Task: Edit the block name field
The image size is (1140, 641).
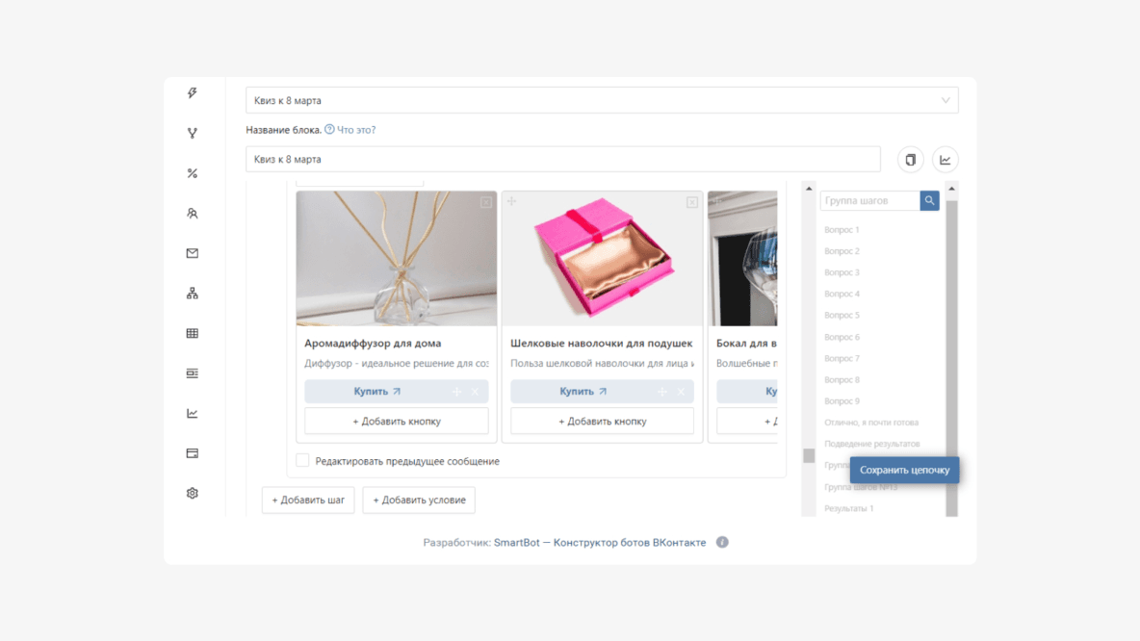Action: (562, 159)
